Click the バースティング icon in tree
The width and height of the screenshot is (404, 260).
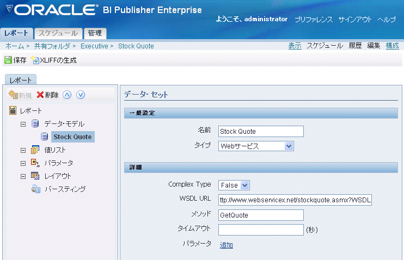click(36, 189)
